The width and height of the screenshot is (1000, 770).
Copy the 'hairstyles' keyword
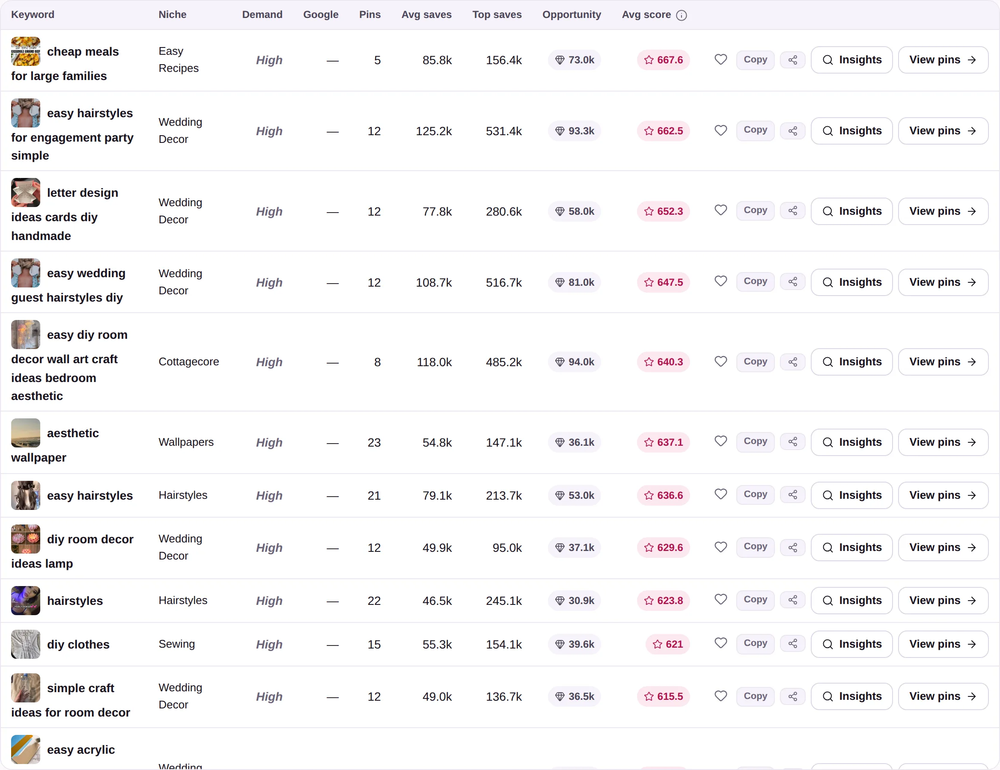tap(755, 600)
